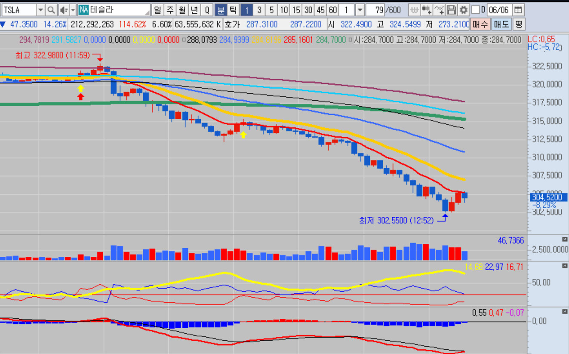Click the date field showing 06/06
Screen dimensions: 569x354
pos(499,10)
